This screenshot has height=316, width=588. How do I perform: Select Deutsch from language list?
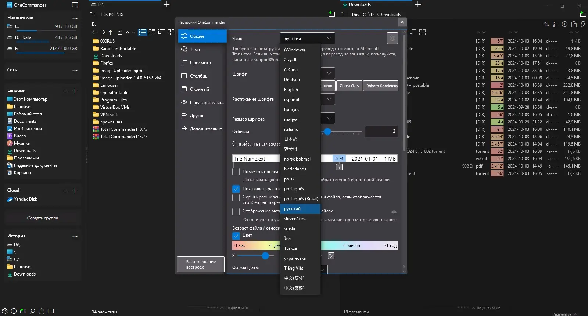tap(300, 80)
